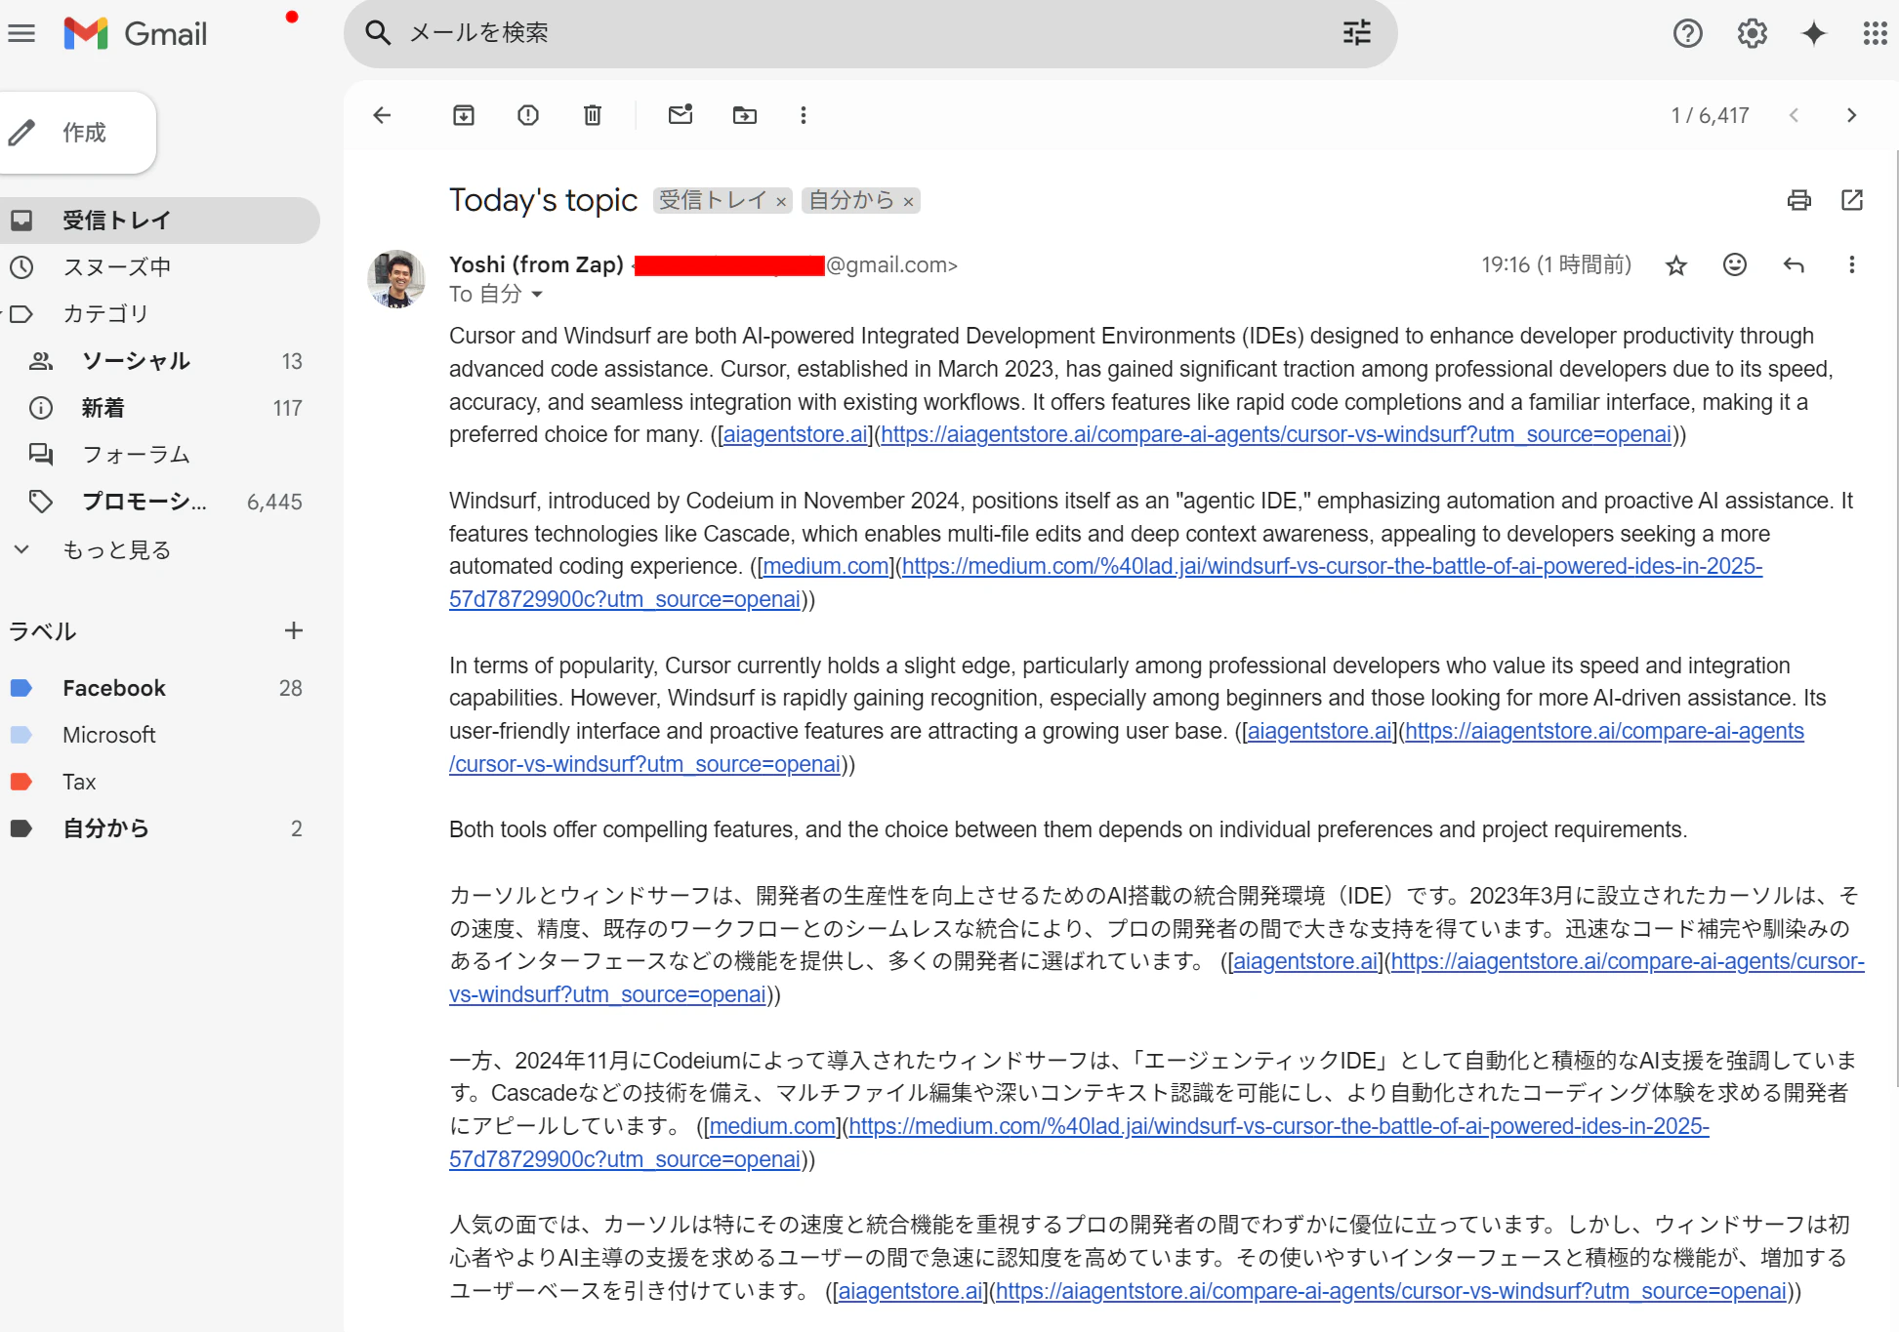The image size is (1899, 1332).
Task: Click the ラベル section header
Action: (42, 631)
